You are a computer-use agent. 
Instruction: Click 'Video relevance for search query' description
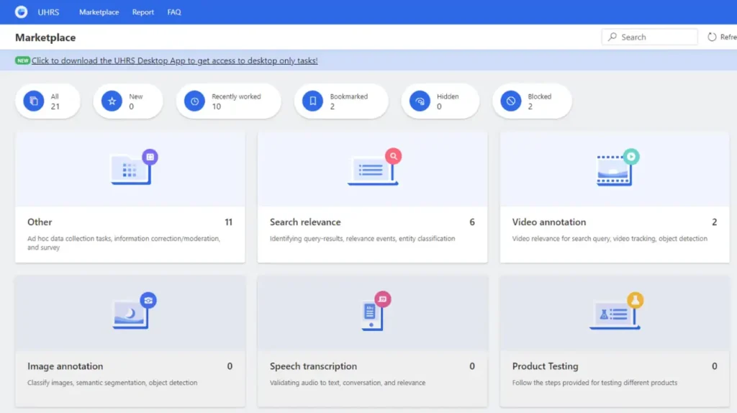coord(610,239)
